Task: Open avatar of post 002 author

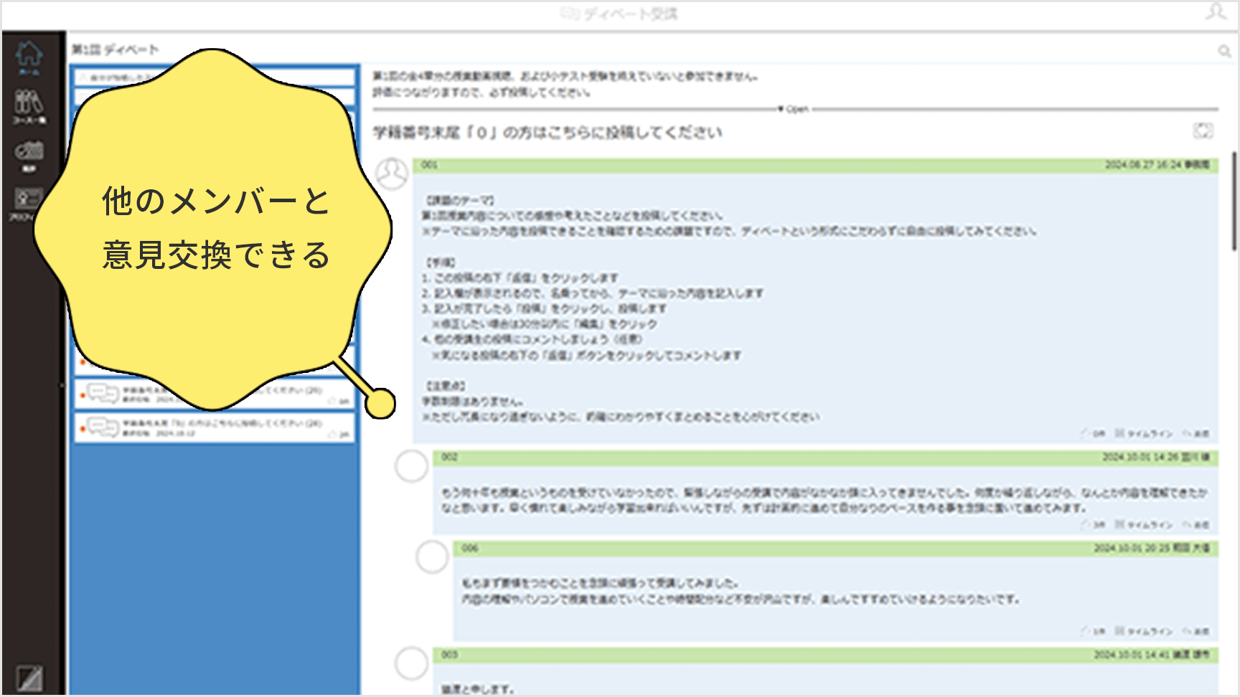Action: pos(412,466)
